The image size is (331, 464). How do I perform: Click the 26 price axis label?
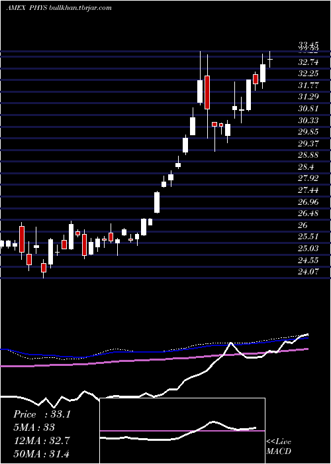(x=303, y=225)
